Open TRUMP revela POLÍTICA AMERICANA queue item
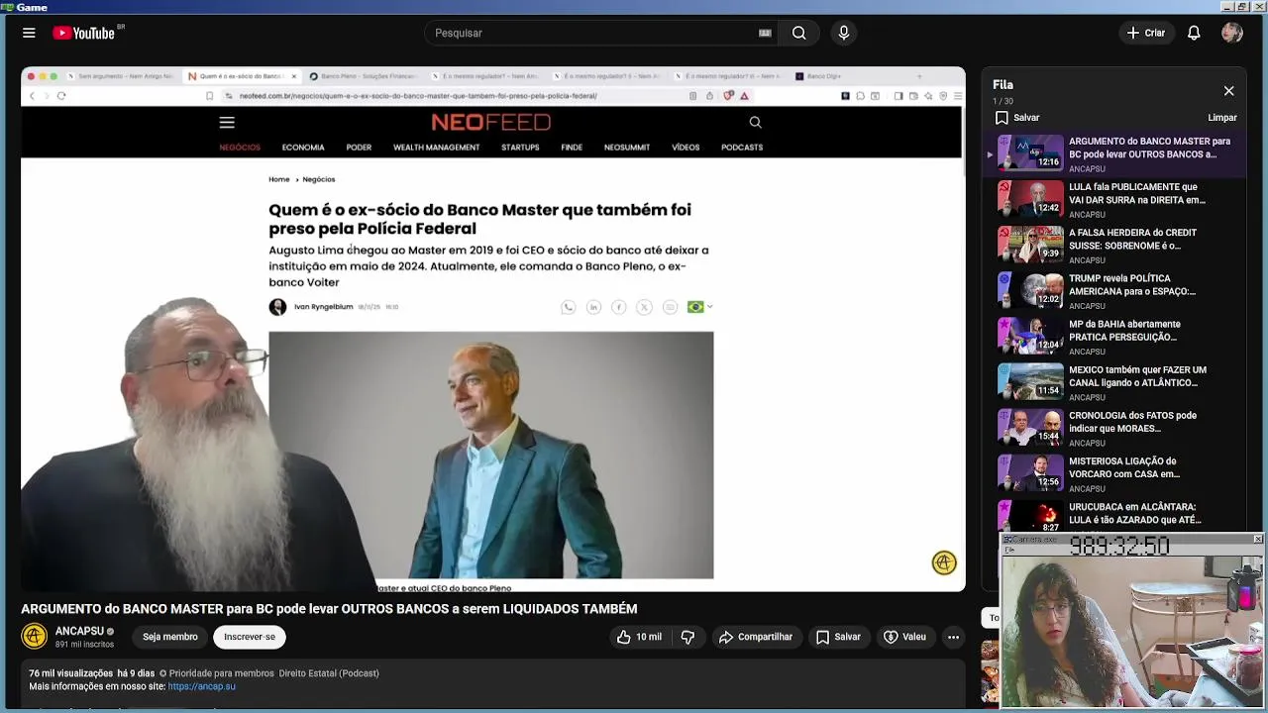Screen dimensions: 1268x713 pos(1114,291)
